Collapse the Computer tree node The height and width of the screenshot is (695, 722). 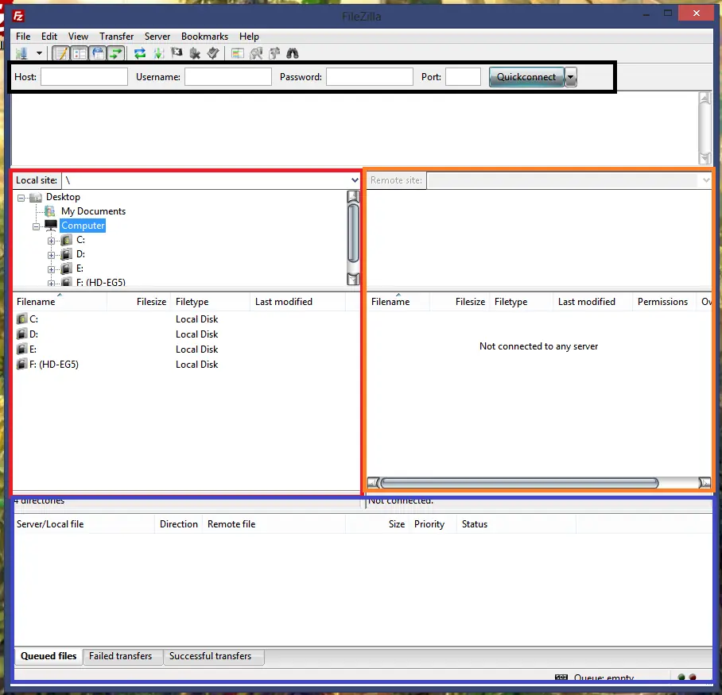[37, 226]
